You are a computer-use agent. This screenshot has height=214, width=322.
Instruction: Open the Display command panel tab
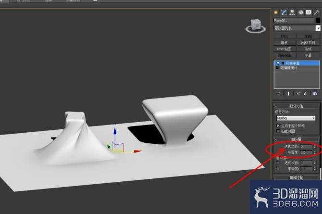coord(309,13)
